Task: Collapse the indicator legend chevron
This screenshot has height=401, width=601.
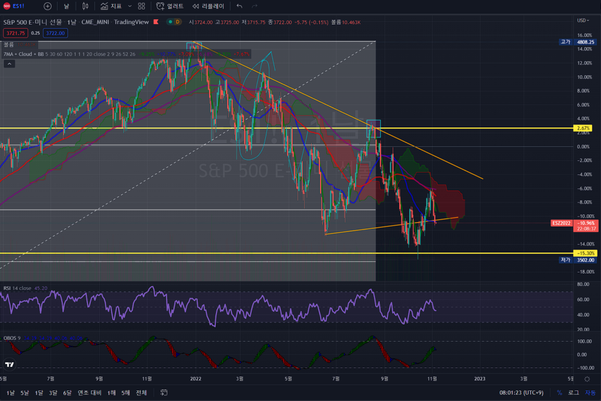Action: (x=9, y=64)
